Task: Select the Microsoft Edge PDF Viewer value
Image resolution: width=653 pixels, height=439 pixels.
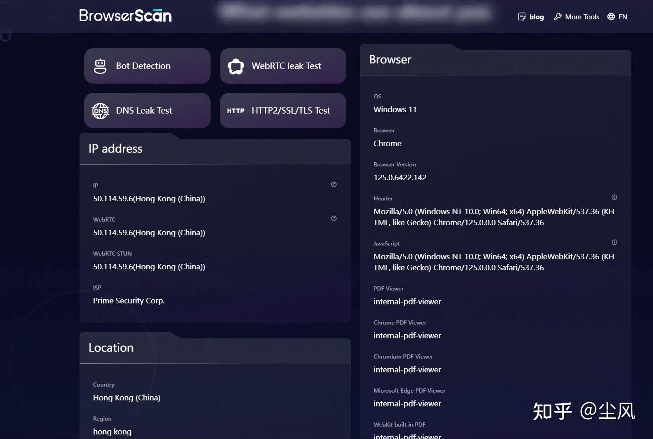Action: click(x=407, y=404)
